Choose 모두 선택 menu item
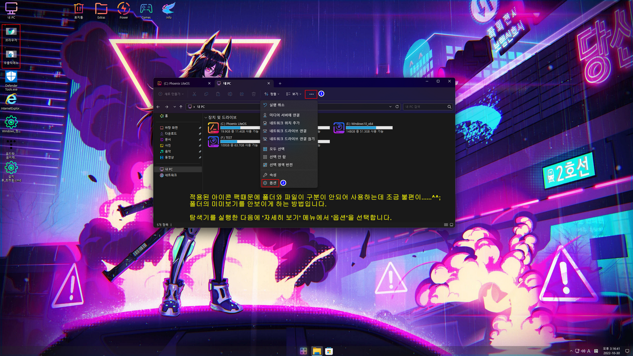This screenshot has height=356, width=633. coord(289,149)
